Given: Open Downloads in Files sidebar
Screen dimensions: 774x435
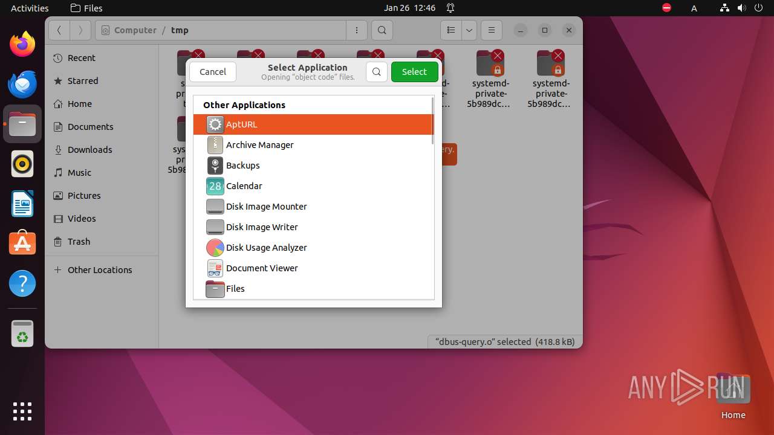Looking at the screenshot, I should click(x=102, y=150).
